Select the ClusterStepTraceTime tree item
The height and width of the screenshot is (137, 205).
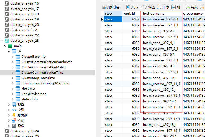(38, 78)
